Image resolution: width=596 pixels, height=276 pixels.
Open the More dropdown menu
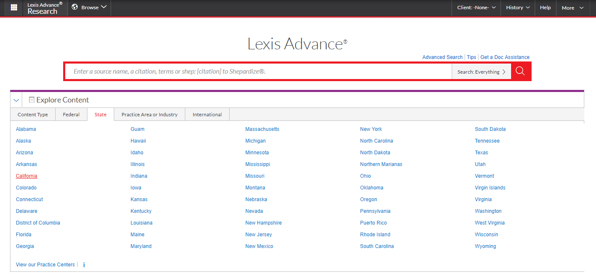(573, 8)
